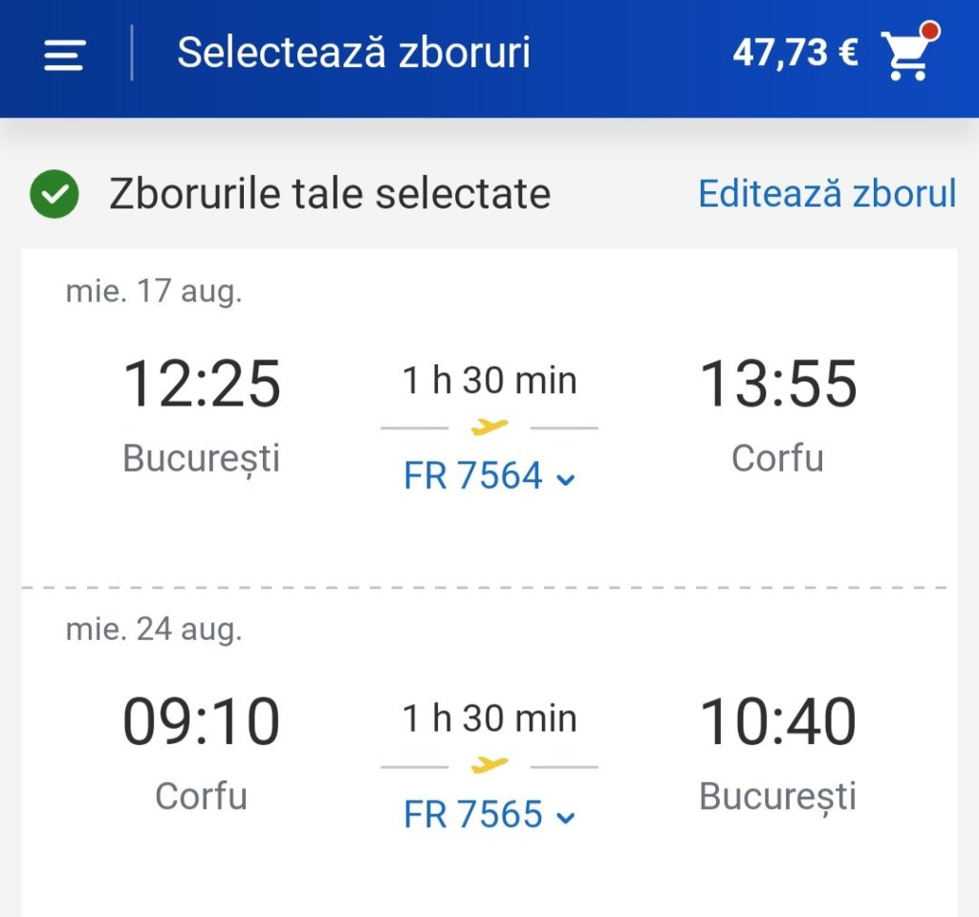Viewport: 979px width, 917px height.
Task: Select the 09:10 Corfu departure time
Action: 202,722
